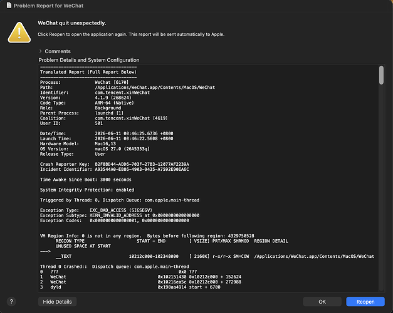Image resolution: width=393 pixels, height=313 pixels.
Task: Click 'Translated Report (Full Report Below)' line
Action: tap(88, 72)
